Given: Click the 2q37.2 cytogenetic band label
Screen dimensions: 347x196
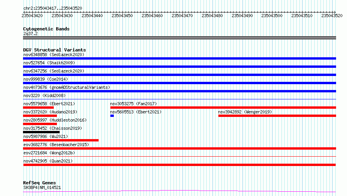Looking at the screenshot, I should tap(30, 34).
